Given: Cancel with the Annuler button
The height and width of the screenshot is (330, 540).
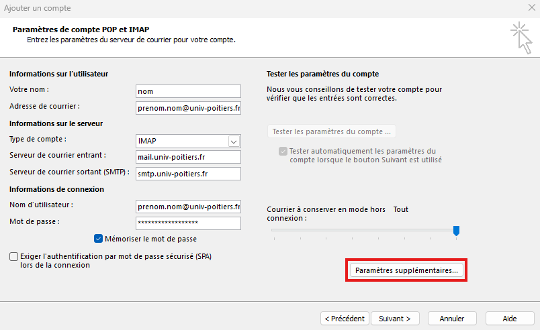Looking at the screenshot, I should click(452, 318).
